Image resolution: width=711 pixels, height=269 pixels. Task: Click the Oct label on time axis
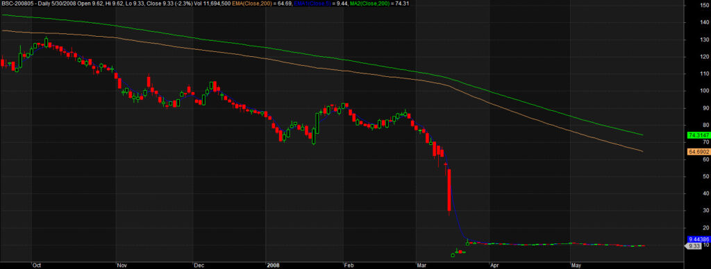(37, 266)
